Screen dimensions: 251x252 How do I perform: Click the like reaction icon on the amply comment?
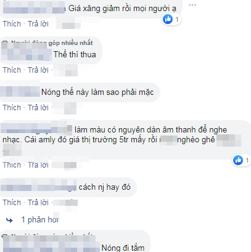click(x=238, y=160)
